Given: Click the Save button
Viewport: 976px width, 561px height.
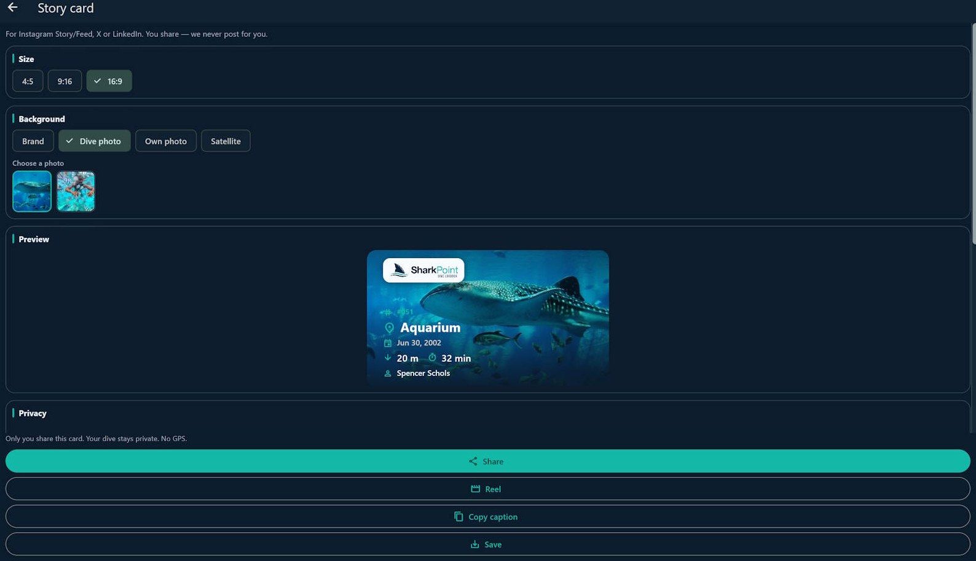Looking at the screenshot, I should 488,544.
